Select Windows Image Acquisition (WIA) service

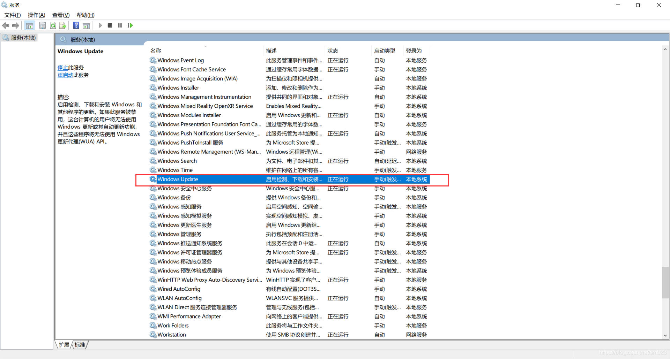click(289, 79)
